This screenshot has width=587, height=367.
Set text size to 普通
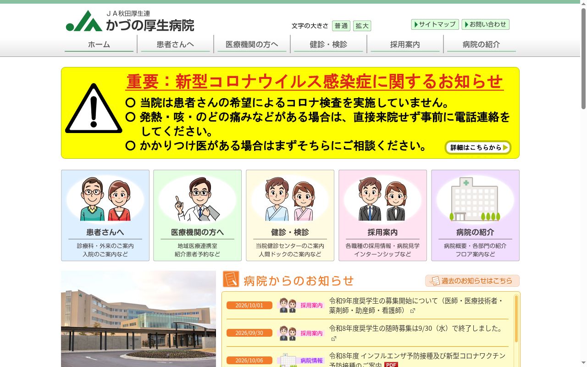tap(341, 26)
